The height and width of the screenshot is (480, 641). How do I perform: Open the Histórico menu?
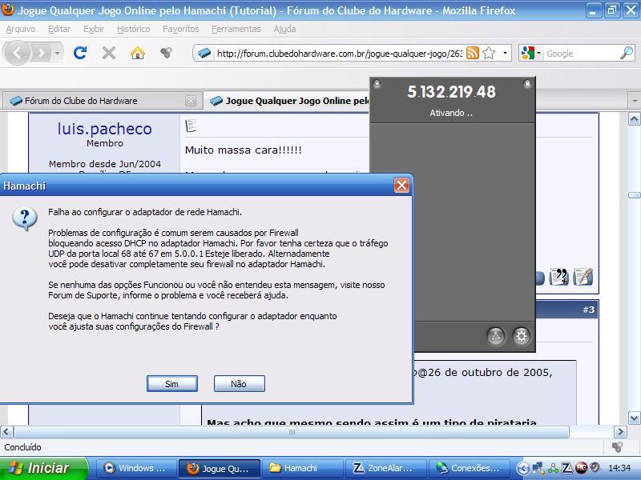point(133,29)
